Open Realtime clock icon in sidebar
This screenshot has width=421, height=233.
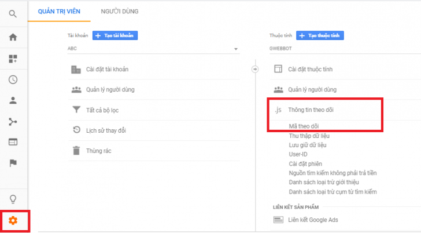tap(13, 79)
